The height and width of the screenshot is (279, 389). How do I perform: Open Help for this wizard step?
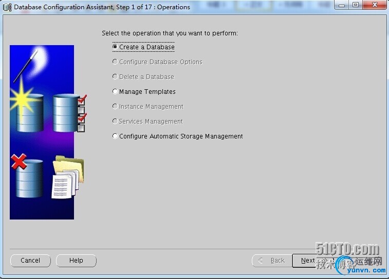[76, 261]
